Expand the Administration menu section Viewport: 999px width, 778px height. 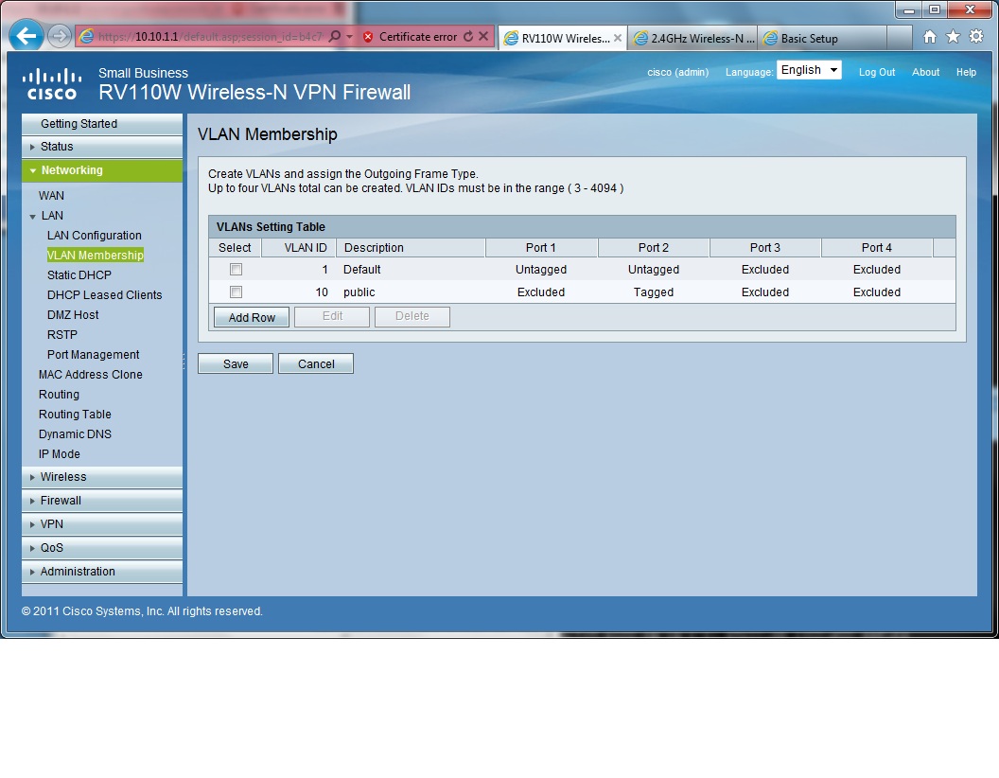(x=102, y=571)
